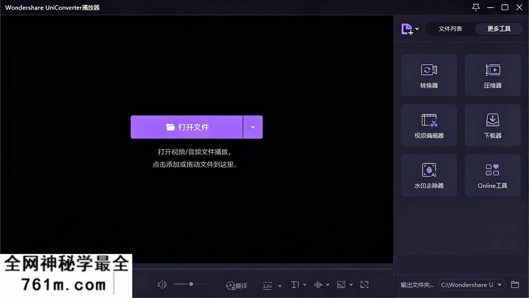Open the 水印去除器 watermark remover tool

[x=429, y=175]
